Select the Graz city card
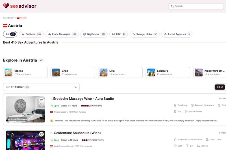This screenshot has width=226, height=150. [73, 72]
